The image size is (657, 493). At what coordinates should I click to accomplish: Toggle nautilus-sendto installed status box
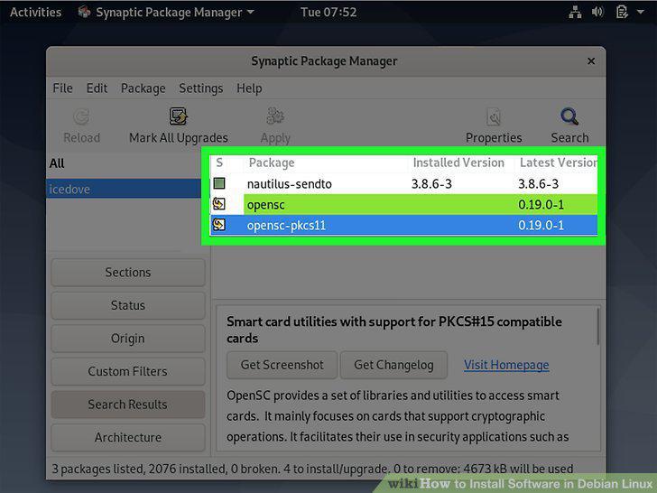point(219,183)
